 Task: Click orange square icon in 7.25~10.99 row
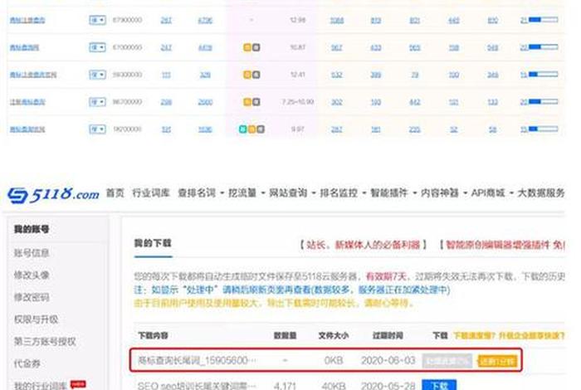tap(247, 102)
